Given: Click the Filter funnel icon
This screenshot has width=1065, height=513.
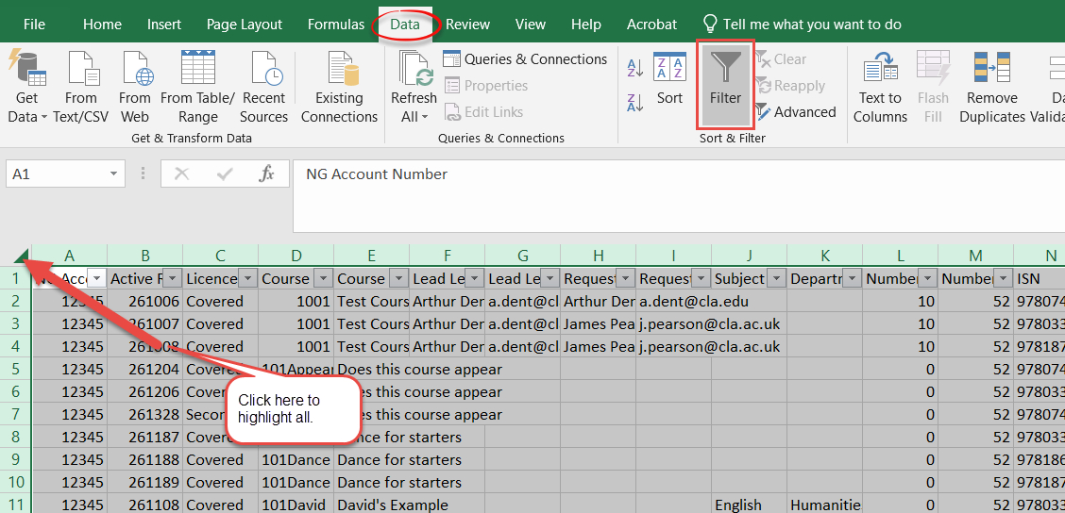Looking at the screenshot, I should click(725, 69).
